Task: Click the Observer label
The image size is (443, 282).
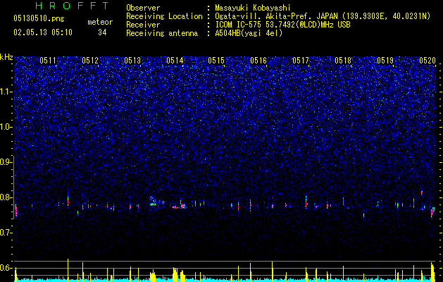Action: pyautogui.click(x=143, y=8)
